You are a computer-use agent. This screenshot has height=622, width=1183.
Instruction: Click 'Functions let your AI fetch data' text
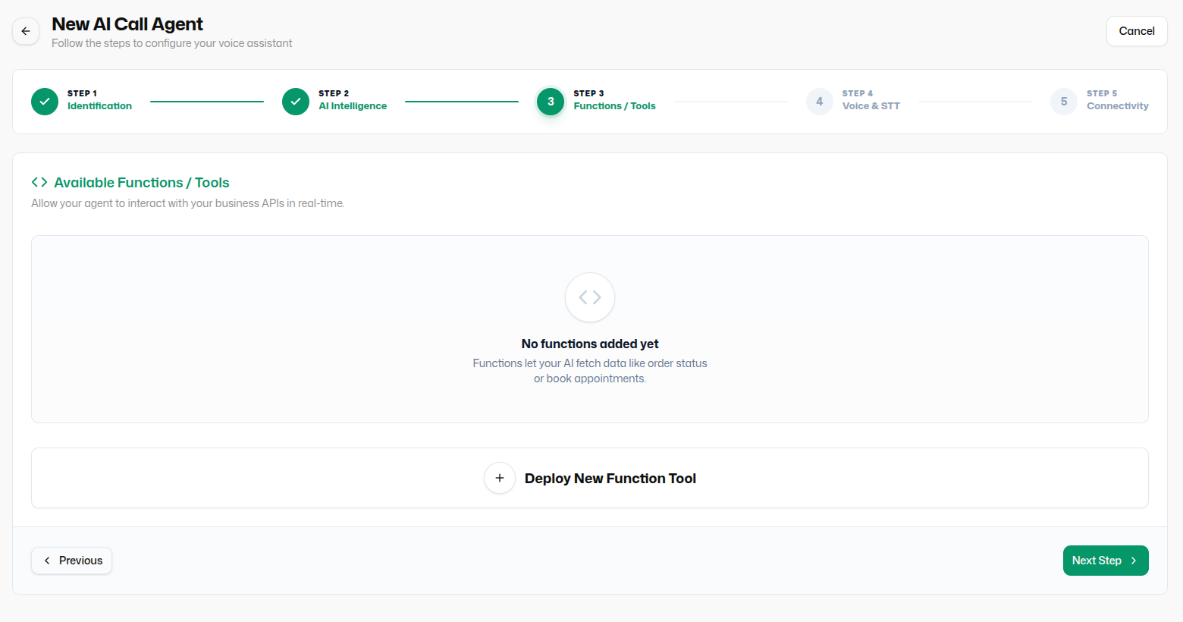click(x=590, y=371)
